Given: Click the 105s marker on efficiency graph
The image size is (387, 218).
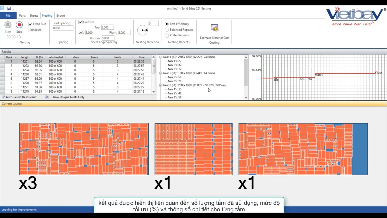Looking at the screenshot, I should [379, 73].
